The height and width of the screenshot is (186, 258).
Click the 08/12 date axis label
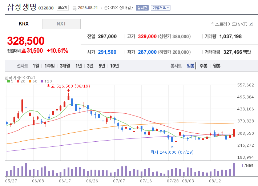[x=215, y=181]
